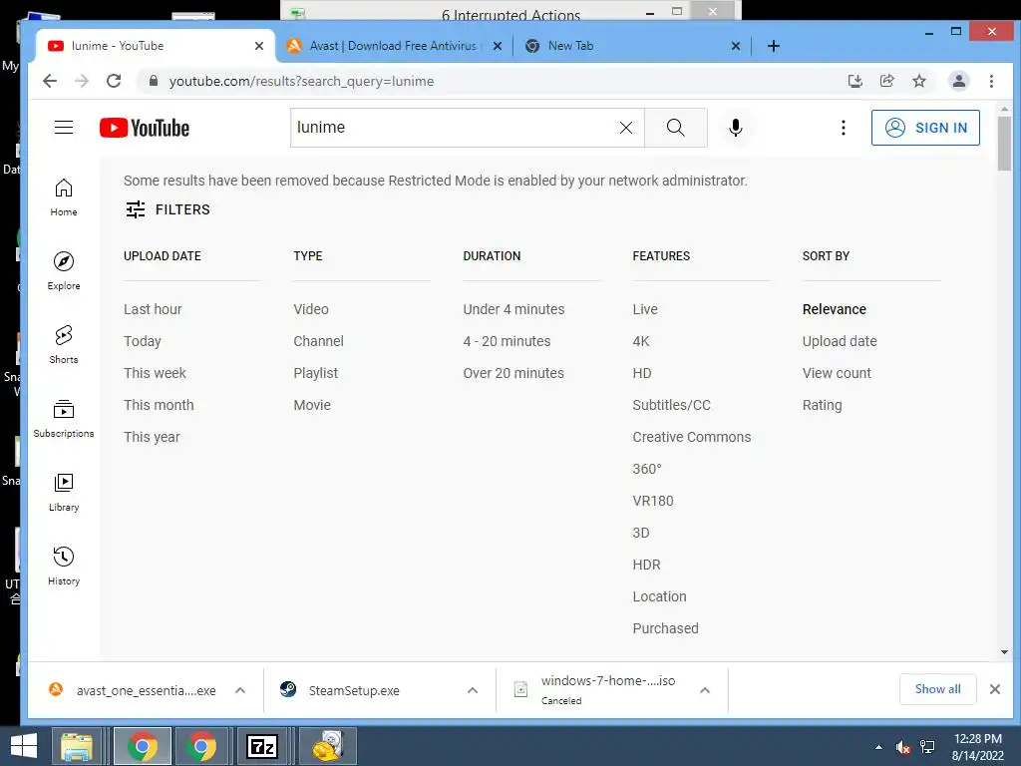Image resolution: width=1021 pixels, height=766 pixels.
Task: Sort results by View count
Action: click(837, 373)
